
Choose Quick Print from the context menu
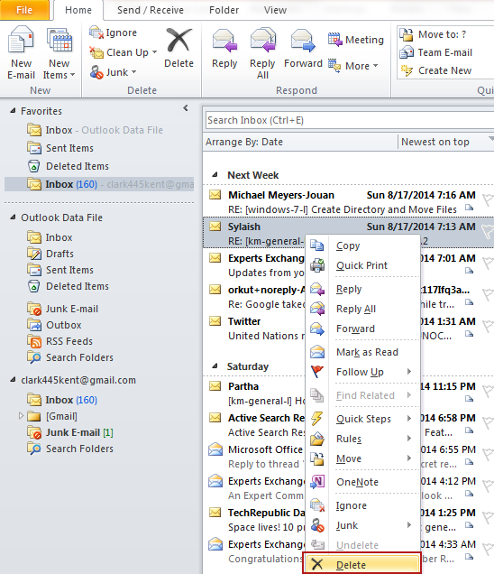(x=362, y=265)
